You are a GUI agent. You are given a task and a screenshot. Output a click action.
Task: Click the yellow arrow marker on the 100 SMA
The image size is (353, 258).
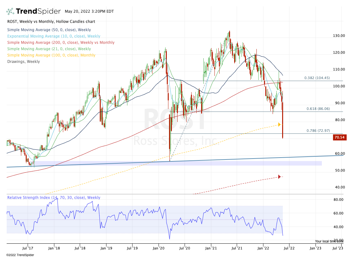280,124
